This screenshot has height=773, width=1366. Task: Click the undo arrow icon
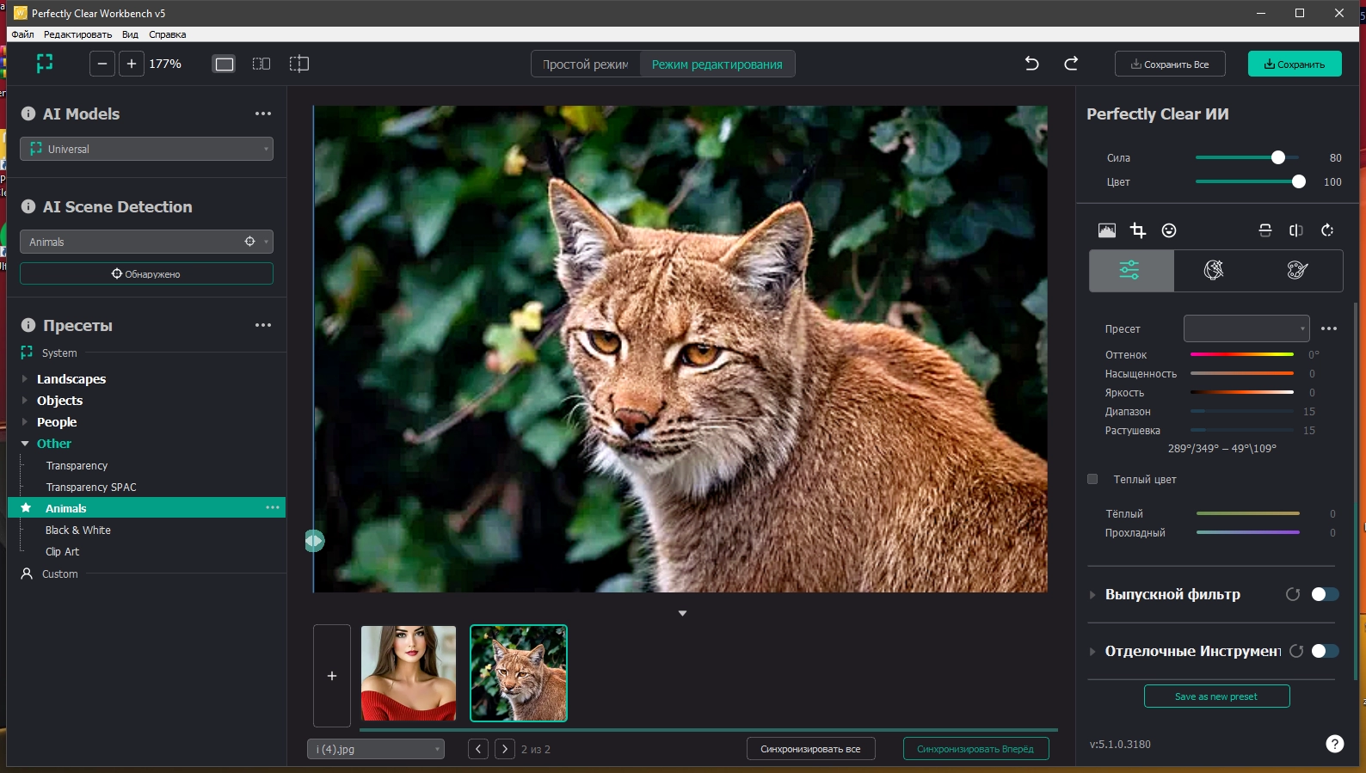point(1031,64)
